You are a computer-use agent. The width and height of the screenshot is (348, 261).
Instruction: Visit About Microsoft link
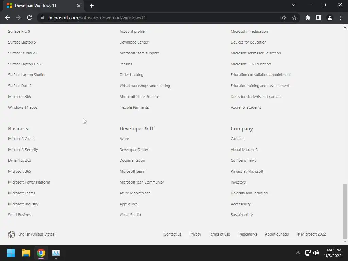tap(244, 150)
